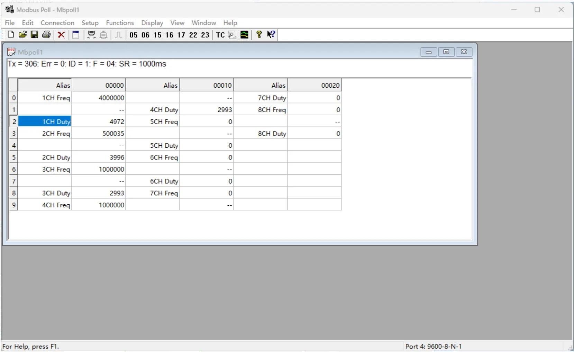Select function 05 Write Single Coil

pyautogui.click(x=134, y=35)
